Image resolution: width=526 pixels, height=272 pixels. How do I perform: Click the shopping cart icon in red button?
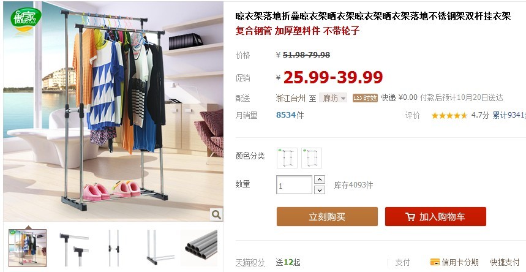pyautogui.click(x=410, y=217)
